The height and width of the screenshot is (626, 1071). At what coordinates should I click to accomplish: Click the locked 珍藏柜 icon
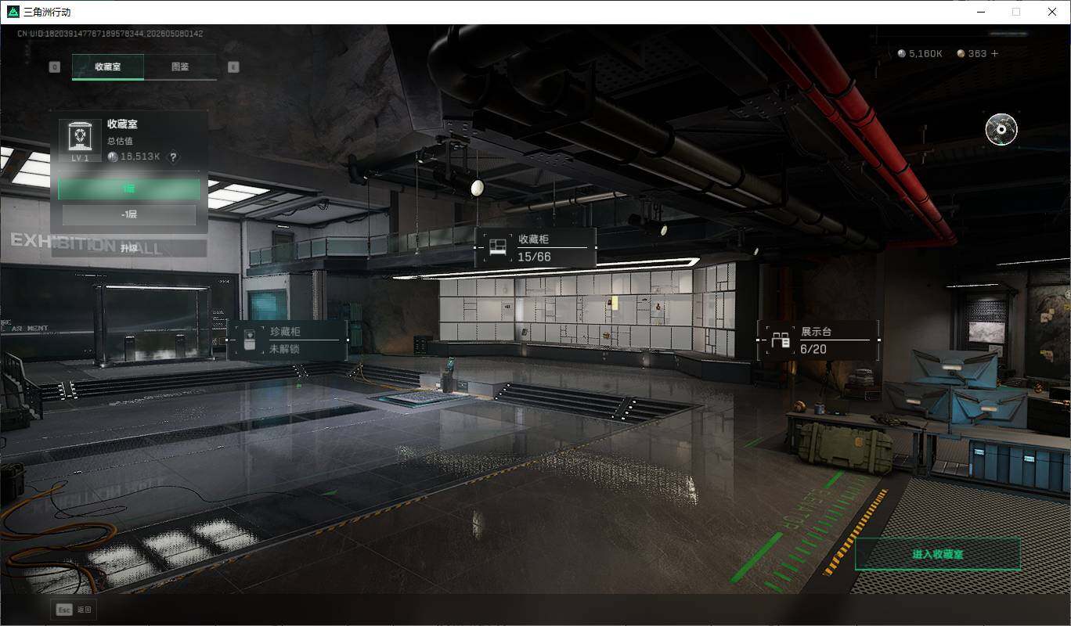[249, 341]
